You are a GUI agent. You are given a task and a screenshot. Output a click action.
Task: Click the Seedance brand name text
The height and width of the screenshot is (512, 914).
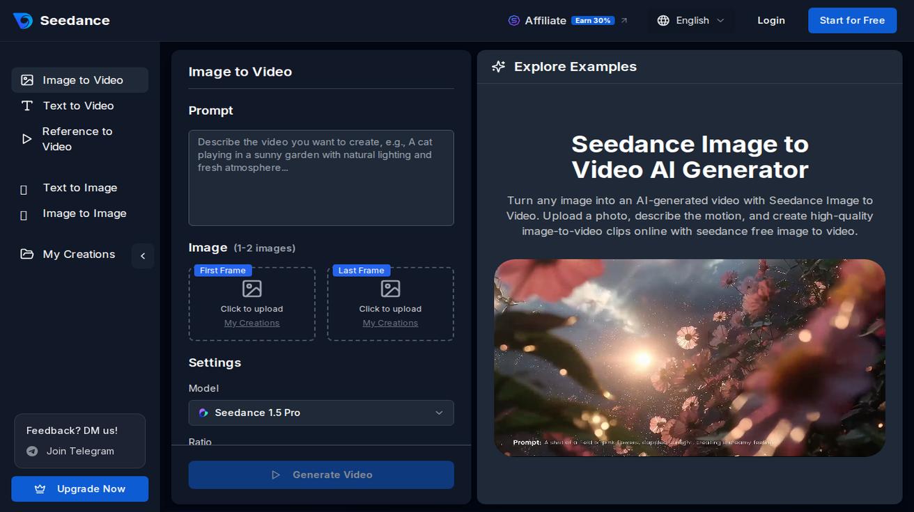tap(75, 21)
